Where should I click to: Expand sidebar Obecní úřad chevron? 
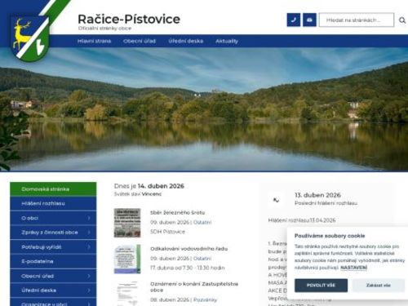[x=89, y=276]
